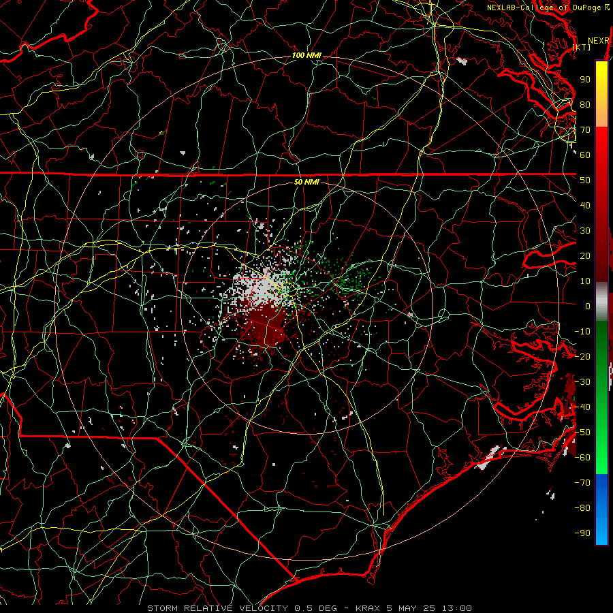Select the "NEXLAB-College of DuPage" header text
The image size is (613, 613).
pos(545,7)
